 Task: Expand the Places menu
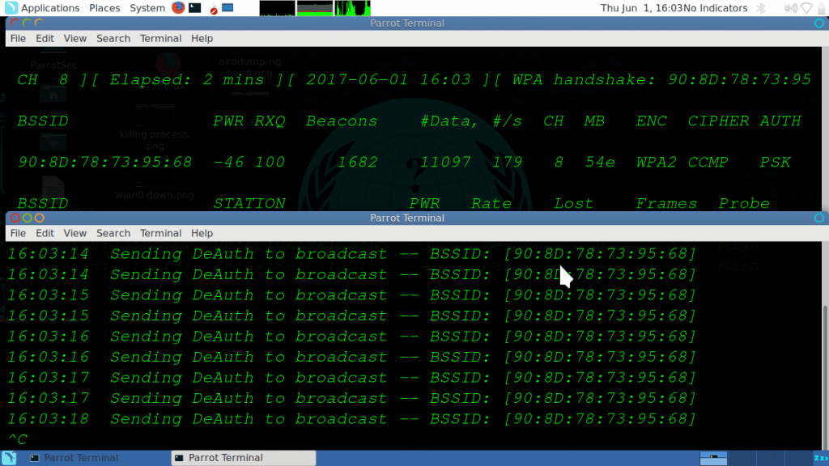click(104, 8)
